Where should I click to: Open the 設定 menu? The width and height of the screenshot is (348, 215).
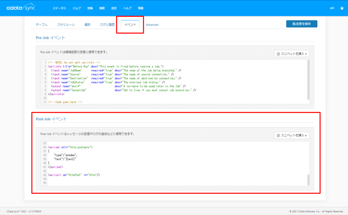coord(114,8)
